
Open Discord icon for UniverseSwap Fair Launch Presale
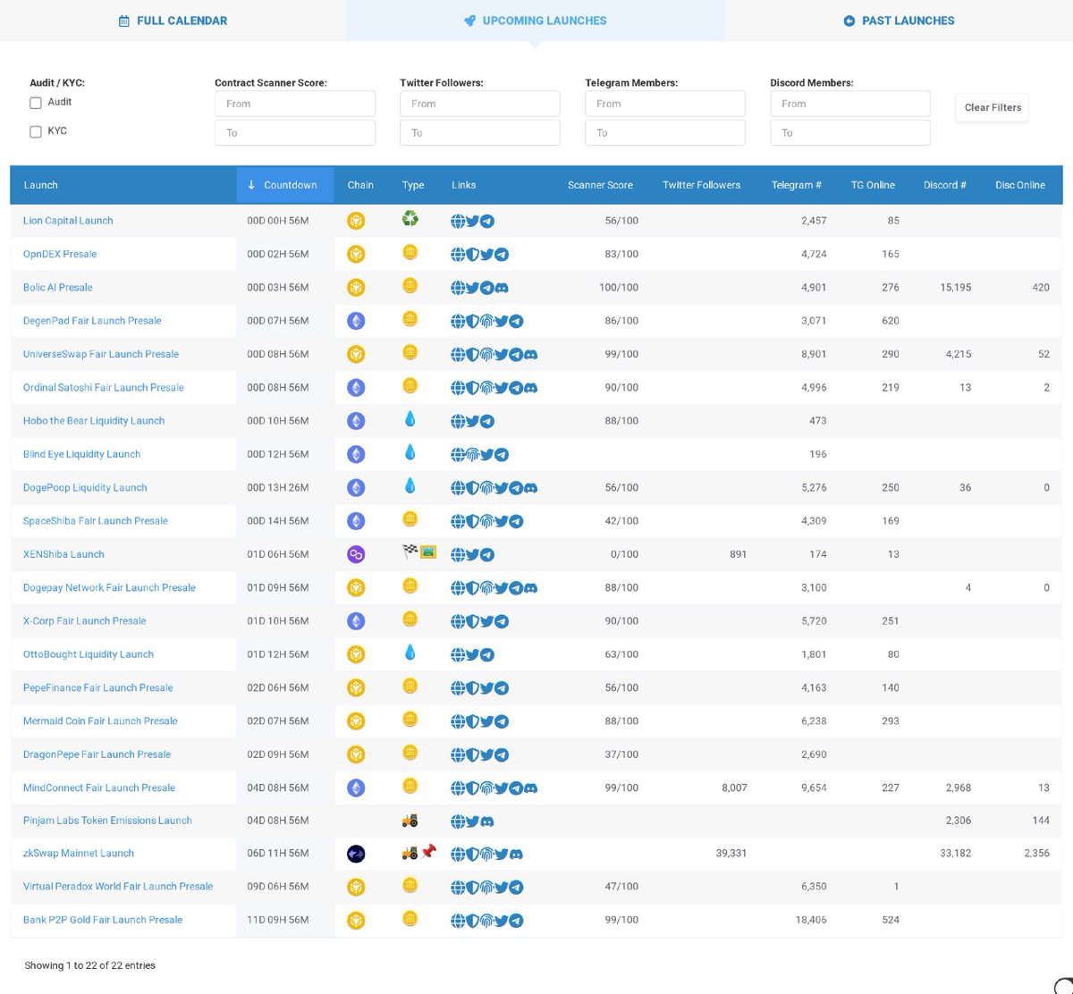531,354
